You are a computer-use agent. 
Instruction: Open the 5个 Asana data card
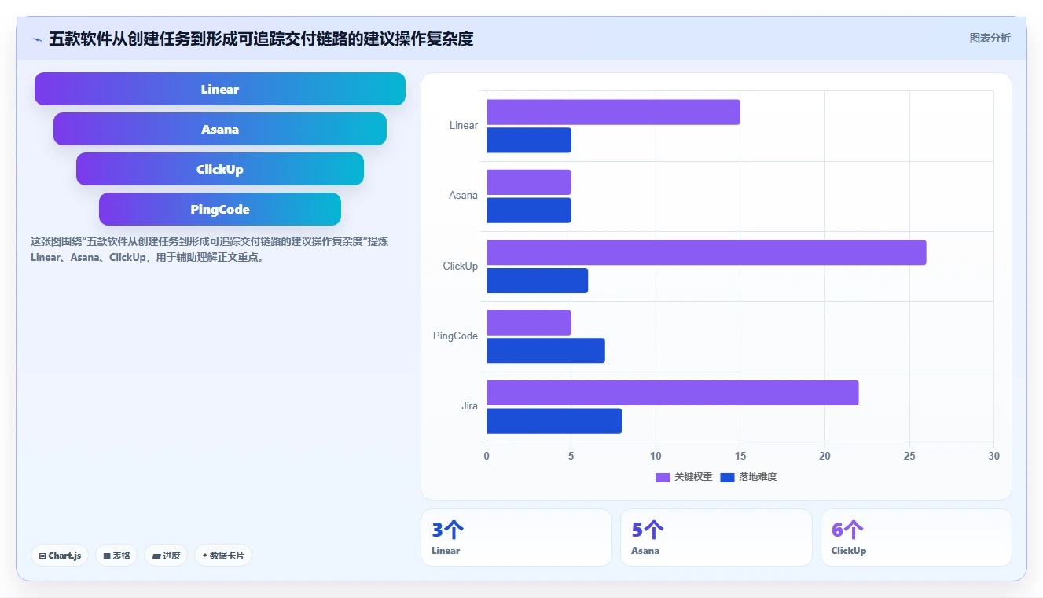[716, 537]
